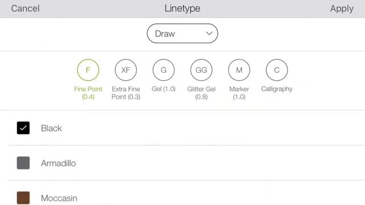The width and height of the screenshot is (365, 205).
Task: Select the Marker M pen icon
Action: point(239,70)
